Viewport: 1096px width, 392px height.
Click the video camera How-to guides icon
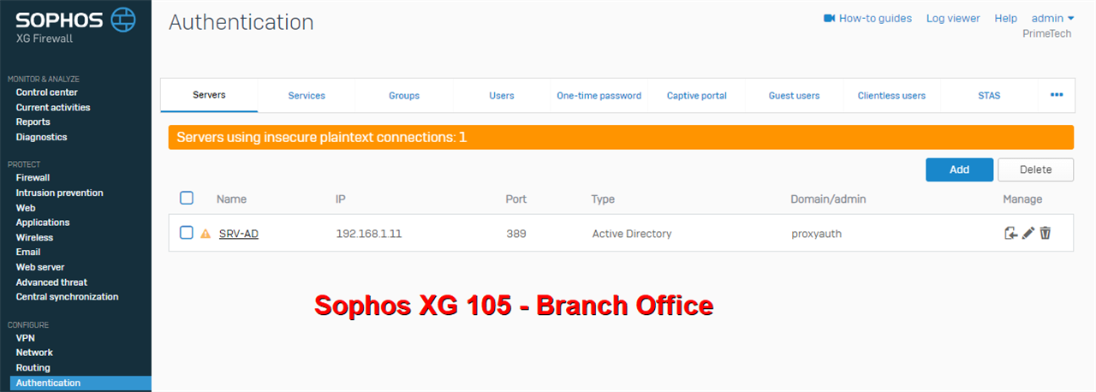(x=829, y=18)
